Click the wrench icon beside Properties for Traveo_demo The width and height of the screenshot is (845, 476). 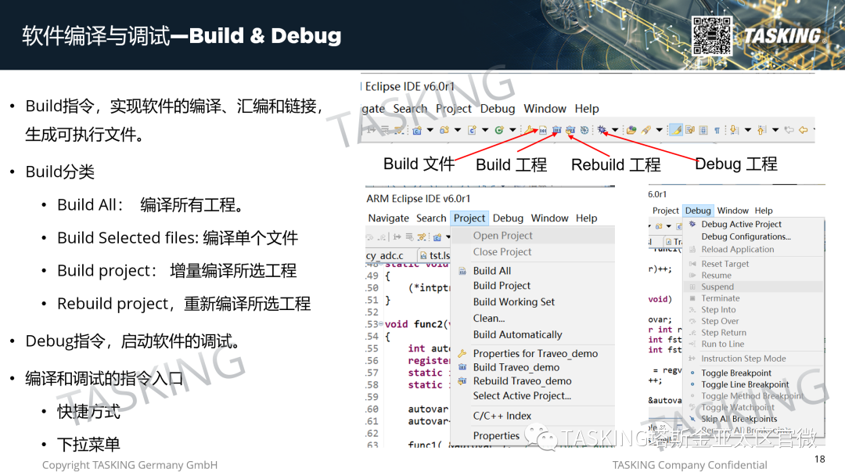pyautogui.click(x=462, y=354)
